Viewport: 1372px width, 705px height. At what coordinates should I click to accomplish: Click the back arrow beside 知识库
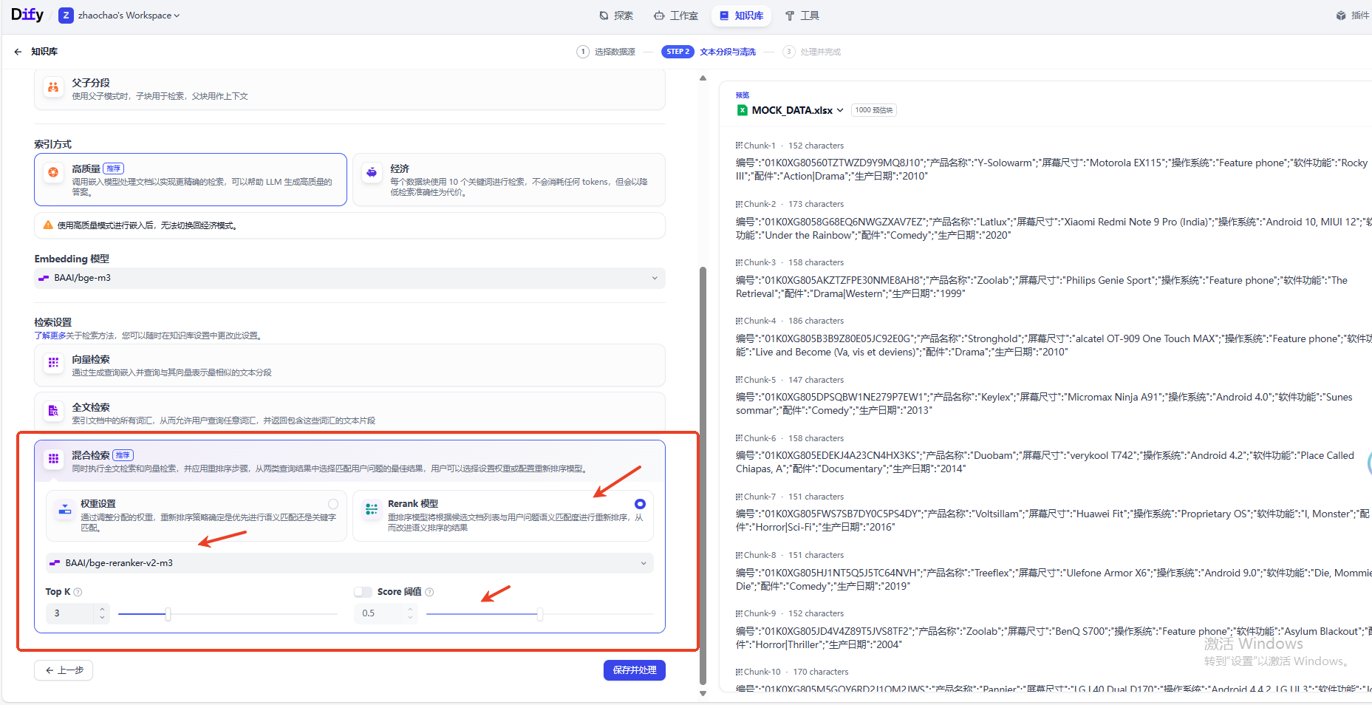pos(18,52)
